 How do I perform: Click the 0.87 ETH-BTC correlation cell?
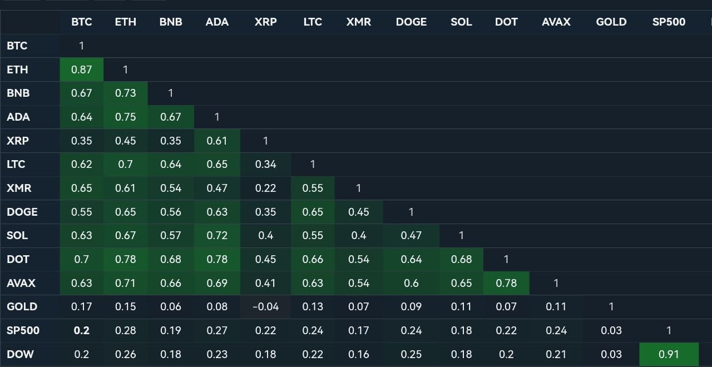point(81,69)
